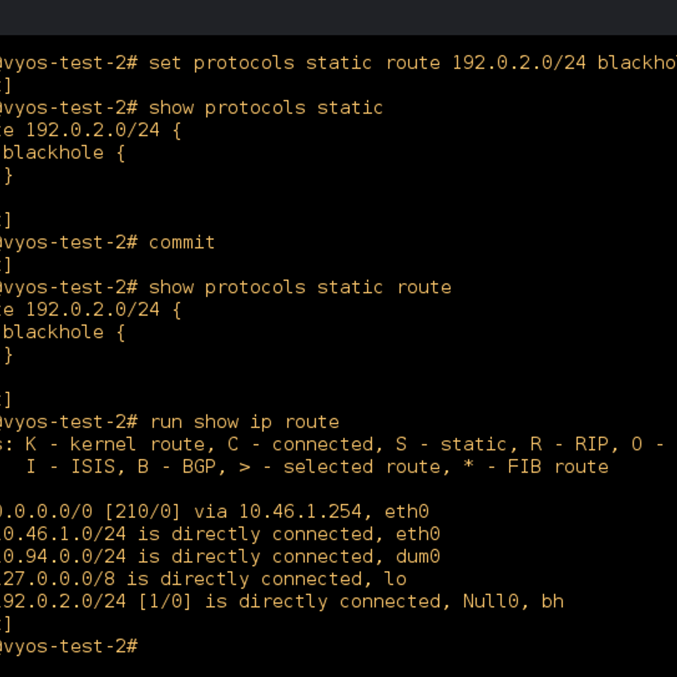Click the 'lo' loopback interface name

(x=395, y=579)
